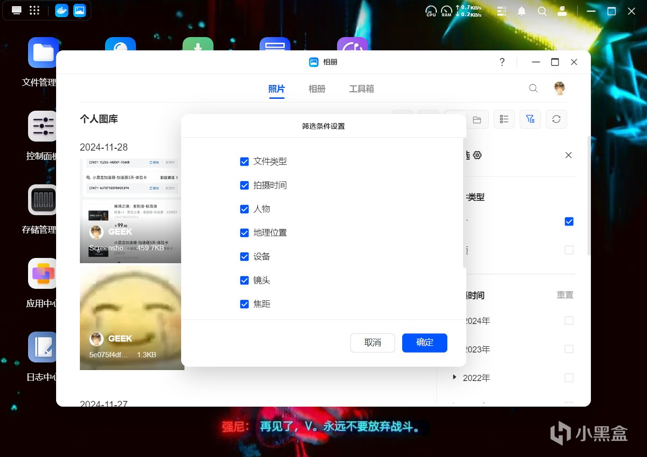Select the 2024-11-28 date heading
The height and width of the screenshot is (457, 647).
[104, 147]
